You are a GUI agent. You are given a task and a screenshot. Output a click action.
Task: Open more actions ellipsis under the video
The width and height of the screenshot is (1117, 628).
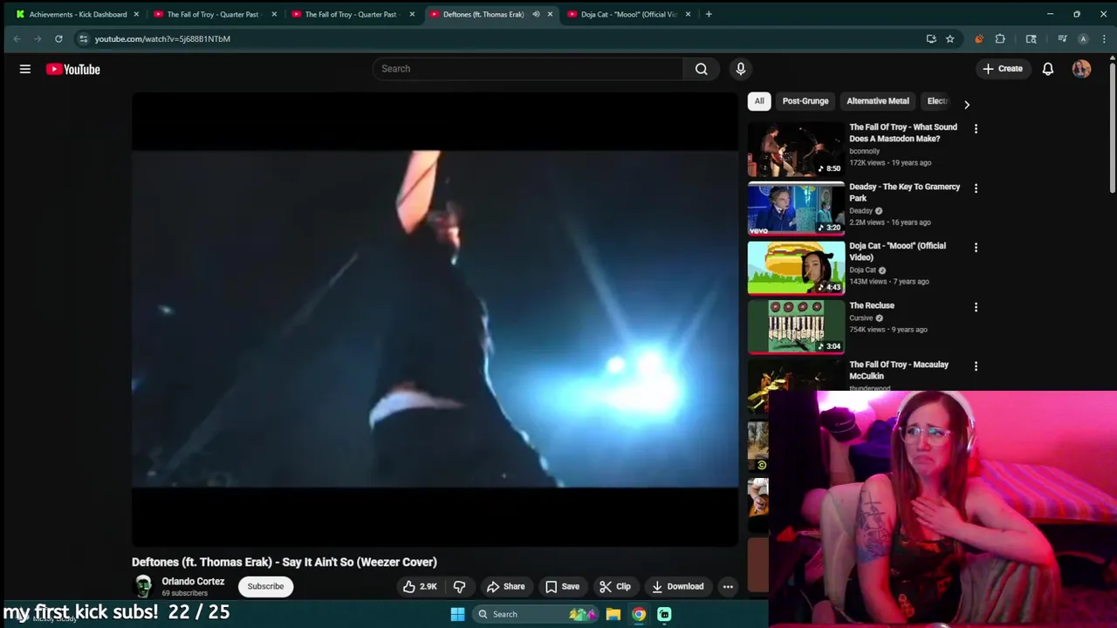tap(728, 586)
